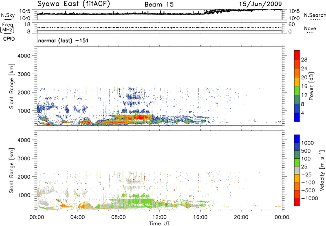Click the '-1000' velocity colorbar tick label

(309, 198)
